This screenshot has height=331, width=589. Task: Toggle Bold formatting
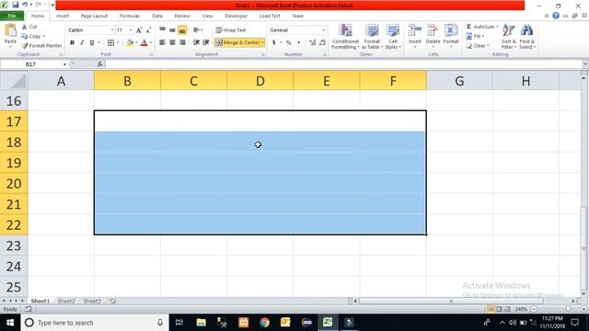pos(72,43)
